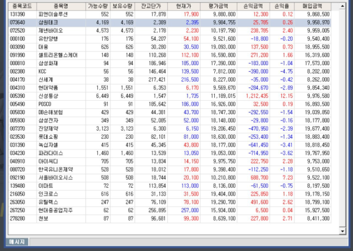This screenshot has height=251, width=353.
Task: Select the POSCO row
Action: [170, 104]
